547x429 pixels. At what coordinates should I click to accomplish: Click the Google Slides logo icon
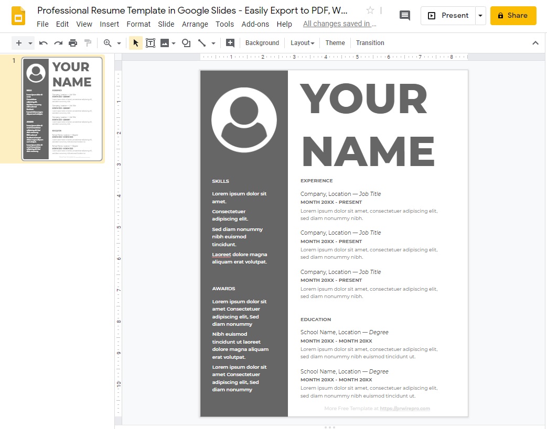pyautogui.click(x=18, y=16)
